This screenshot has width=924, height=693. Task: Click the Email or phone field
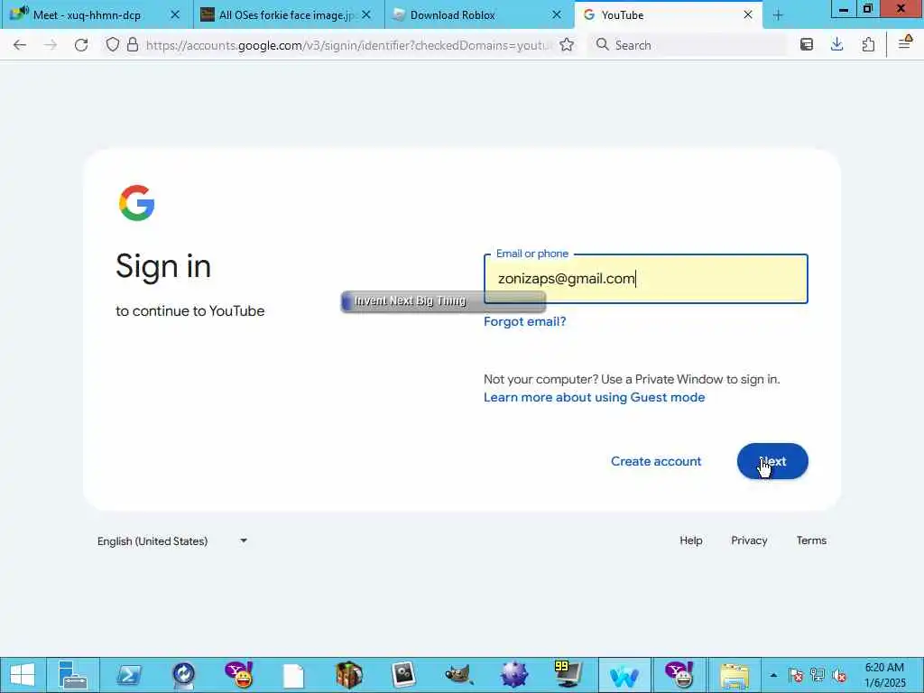(646, 279)
